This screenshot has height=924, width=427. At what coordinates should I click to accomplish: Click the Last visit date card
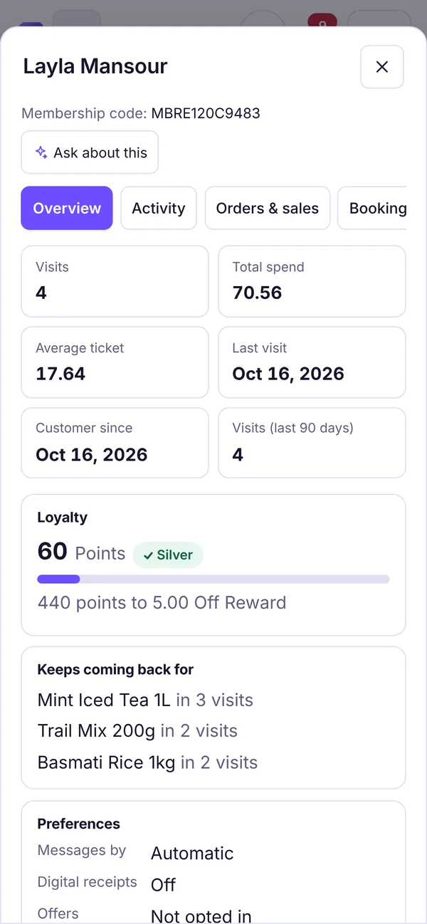tap(312, 362)
